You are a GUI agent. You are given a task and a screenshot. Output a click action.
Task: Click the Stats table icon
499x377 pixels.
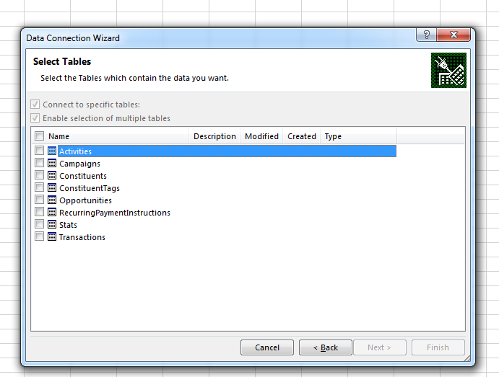[x=52, y=225]
